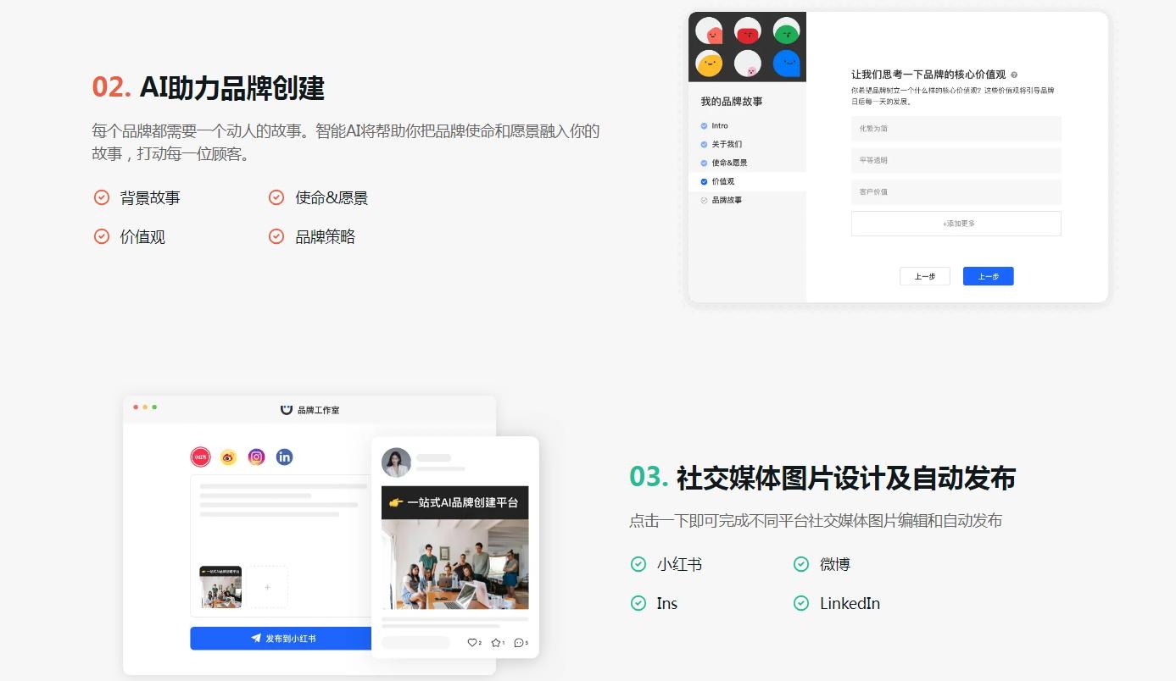Select the highlighted 价值观 sidebar step
The image size is (1176, 681).
[x=747, y=181]
